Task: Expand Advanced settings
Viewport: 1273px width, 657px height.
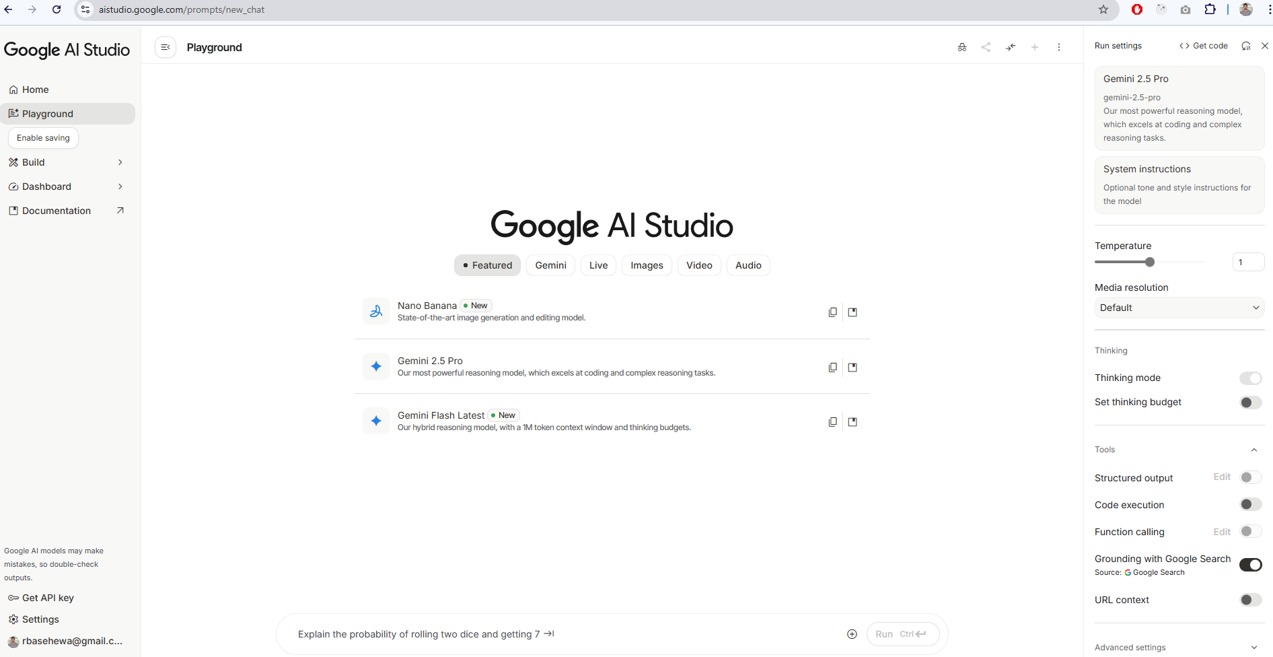Action: 1255,647
